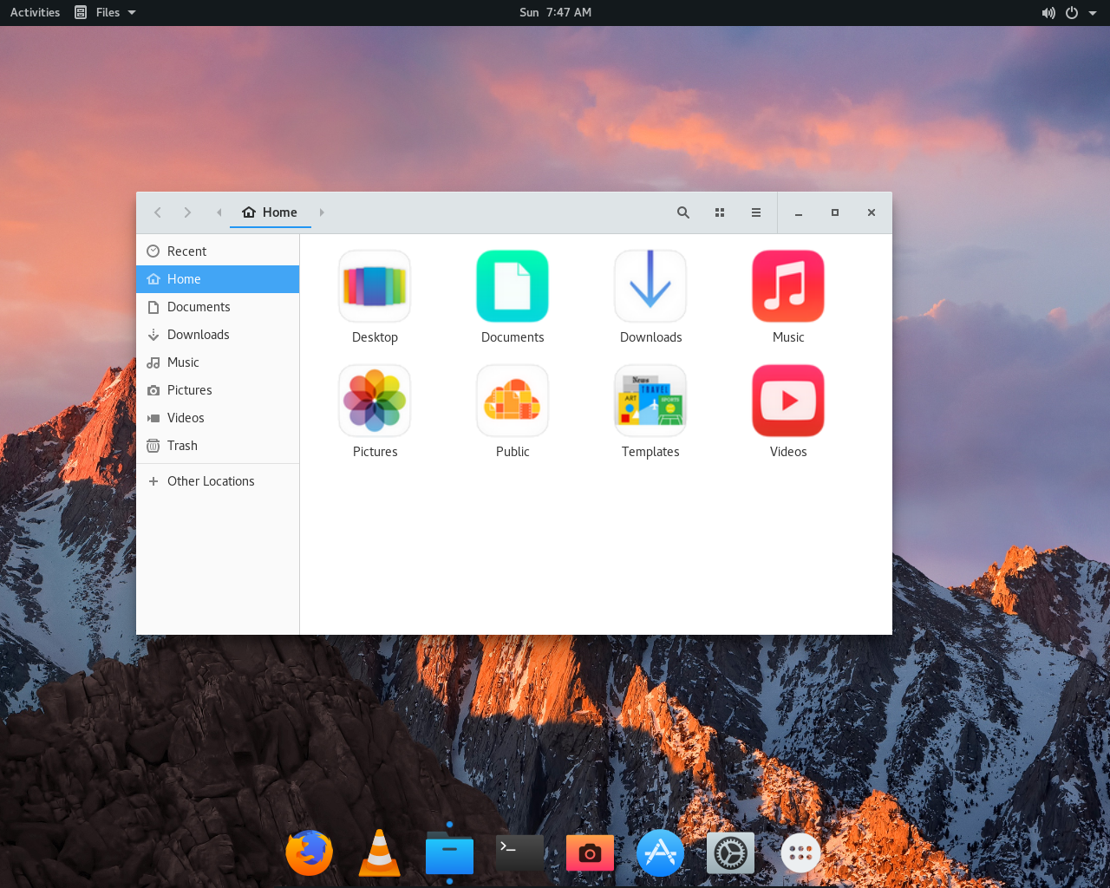This screenshot has height=888, width=1110.
Task: Expand the path bar forward chevron
Action: (x=322, y=212)
